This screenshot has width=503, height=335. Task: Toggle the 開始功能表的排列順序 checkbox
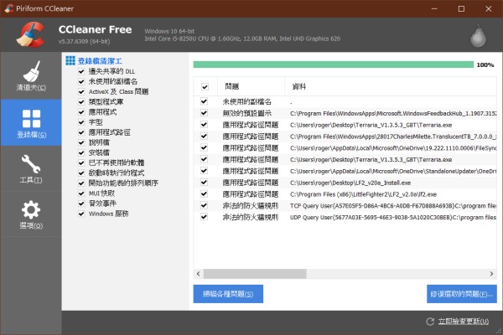[x=81, y=183]
